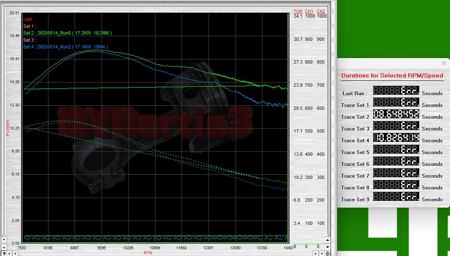Click the red POWER axis label

[8, 128]
